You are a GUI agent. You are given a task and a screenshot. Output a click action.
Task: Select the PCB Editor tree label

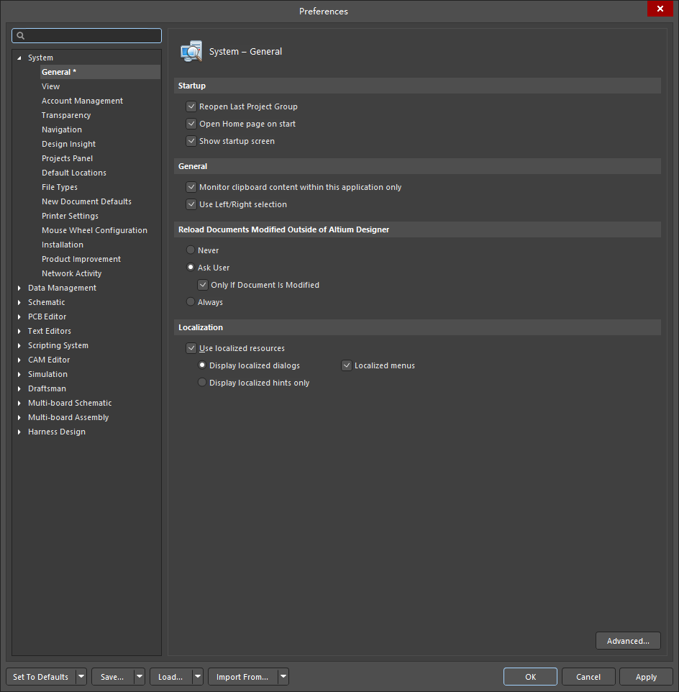[x=47, y=317]
